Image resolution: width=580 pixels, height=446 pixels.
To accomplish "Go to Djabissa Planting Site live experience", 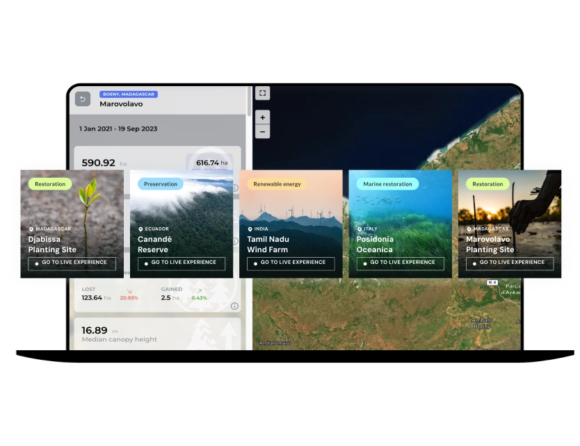I will point(72,264).
